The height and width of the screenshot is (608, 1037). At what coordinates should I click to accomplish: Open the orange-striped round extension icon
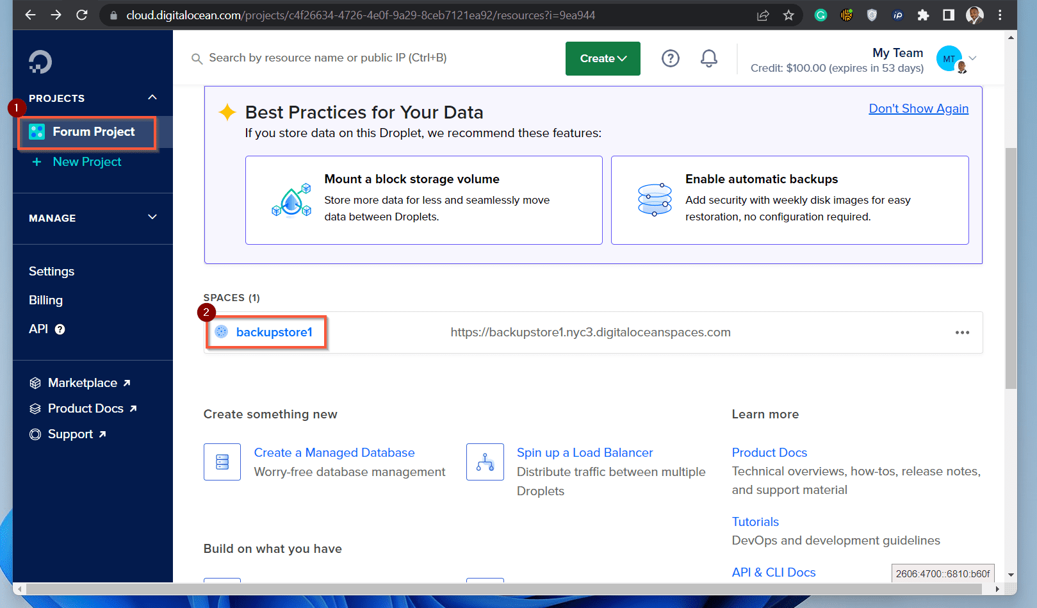click(x=846, y=15)
